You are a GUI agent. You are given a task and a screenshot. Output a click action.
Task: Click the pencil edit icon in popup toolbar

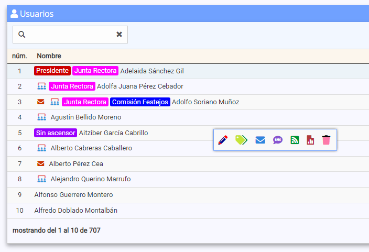point(223,140)
